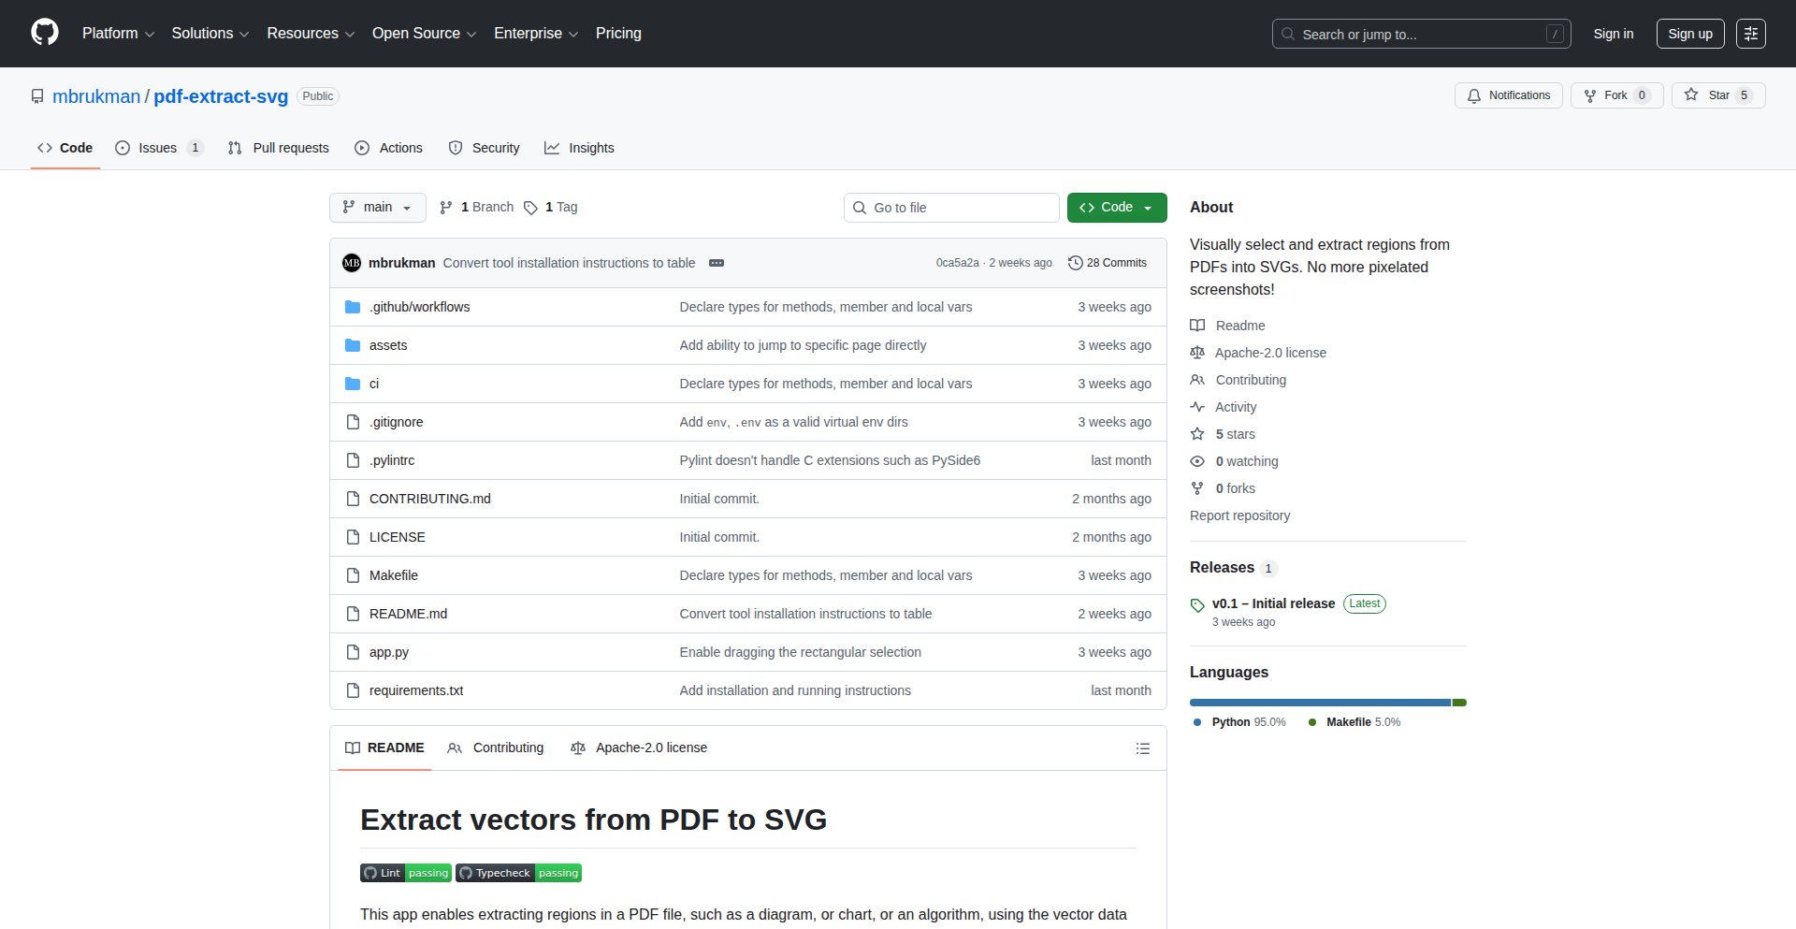
Task: Click the commit message ellipsis expander icon
Action: 717,263
